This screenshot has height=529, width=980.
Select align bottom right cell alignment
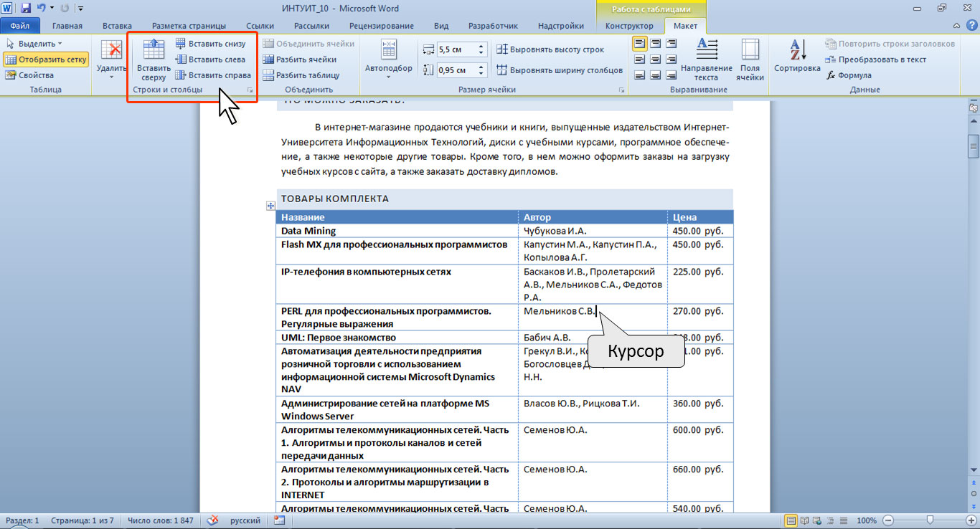coord(671,75)
